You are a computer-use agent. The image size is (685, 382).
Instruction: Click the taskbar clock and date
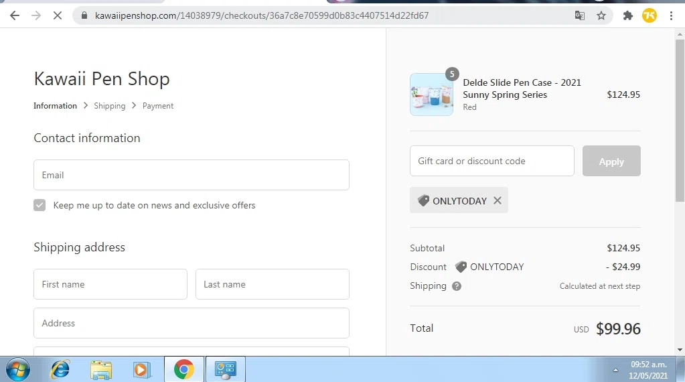649,370
